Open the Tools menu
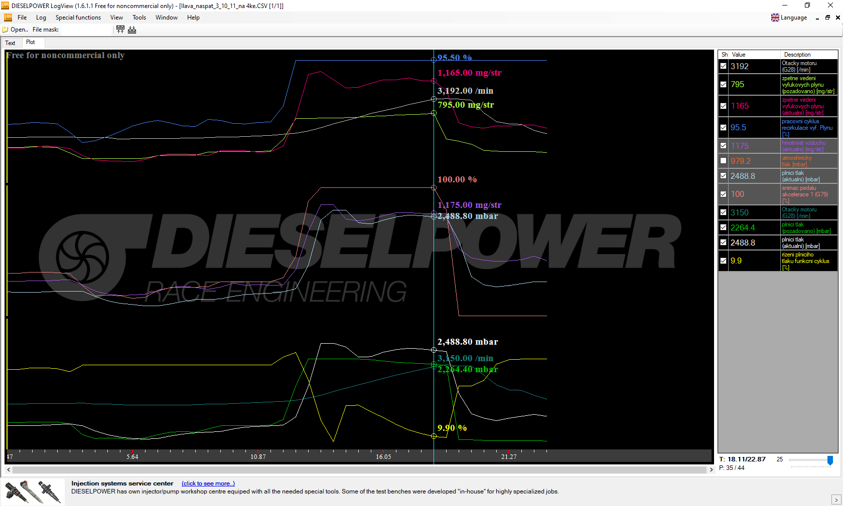This screenshot has width=843, height=506. pyautogui.click(x=139, y=18)
